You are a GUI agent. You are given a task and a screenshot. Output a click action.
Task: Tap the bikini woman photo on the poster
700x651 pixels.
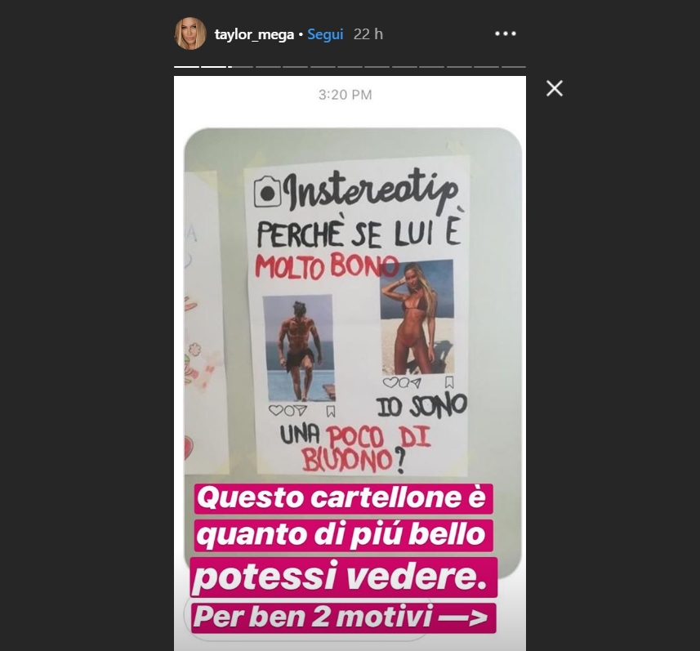pos(417,318)
